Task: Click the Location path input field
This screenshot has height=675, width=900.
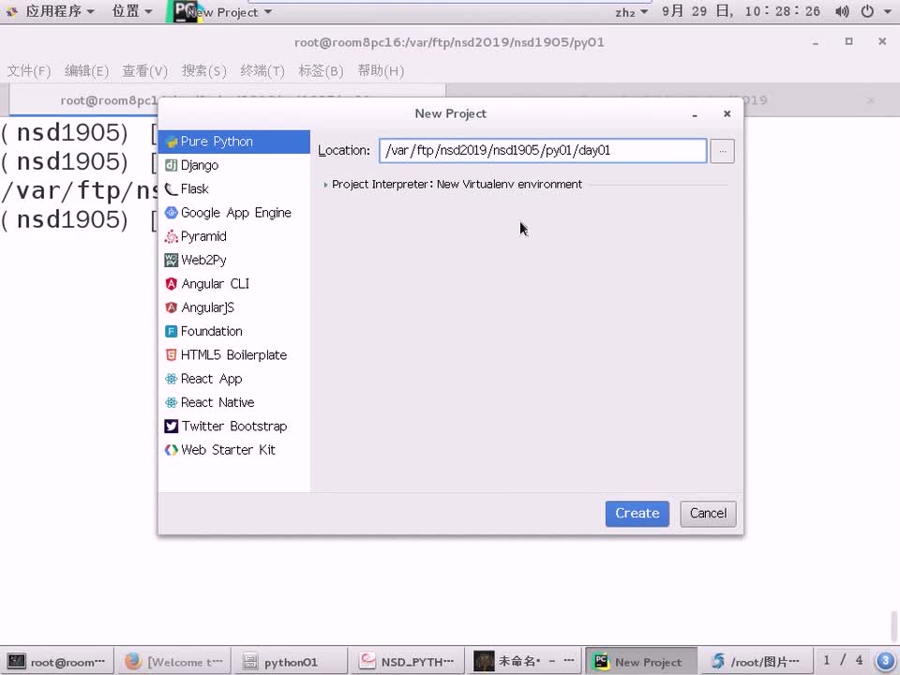Action: [543, 150]
